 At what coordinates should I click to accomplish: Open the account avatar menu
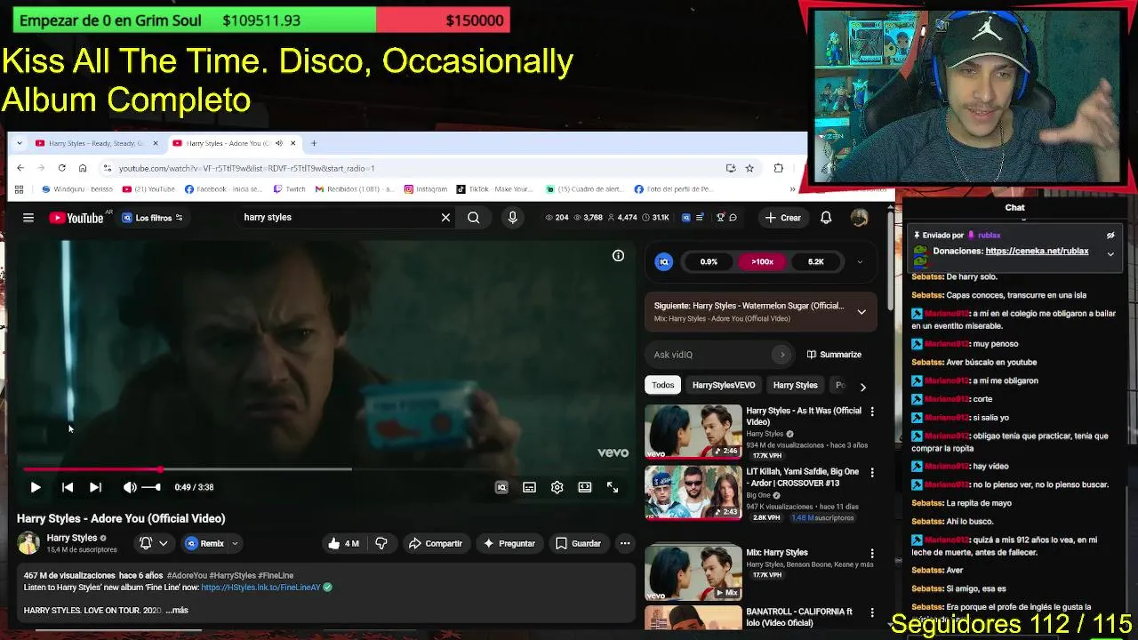pyautogui.click(x=859, y=217)
